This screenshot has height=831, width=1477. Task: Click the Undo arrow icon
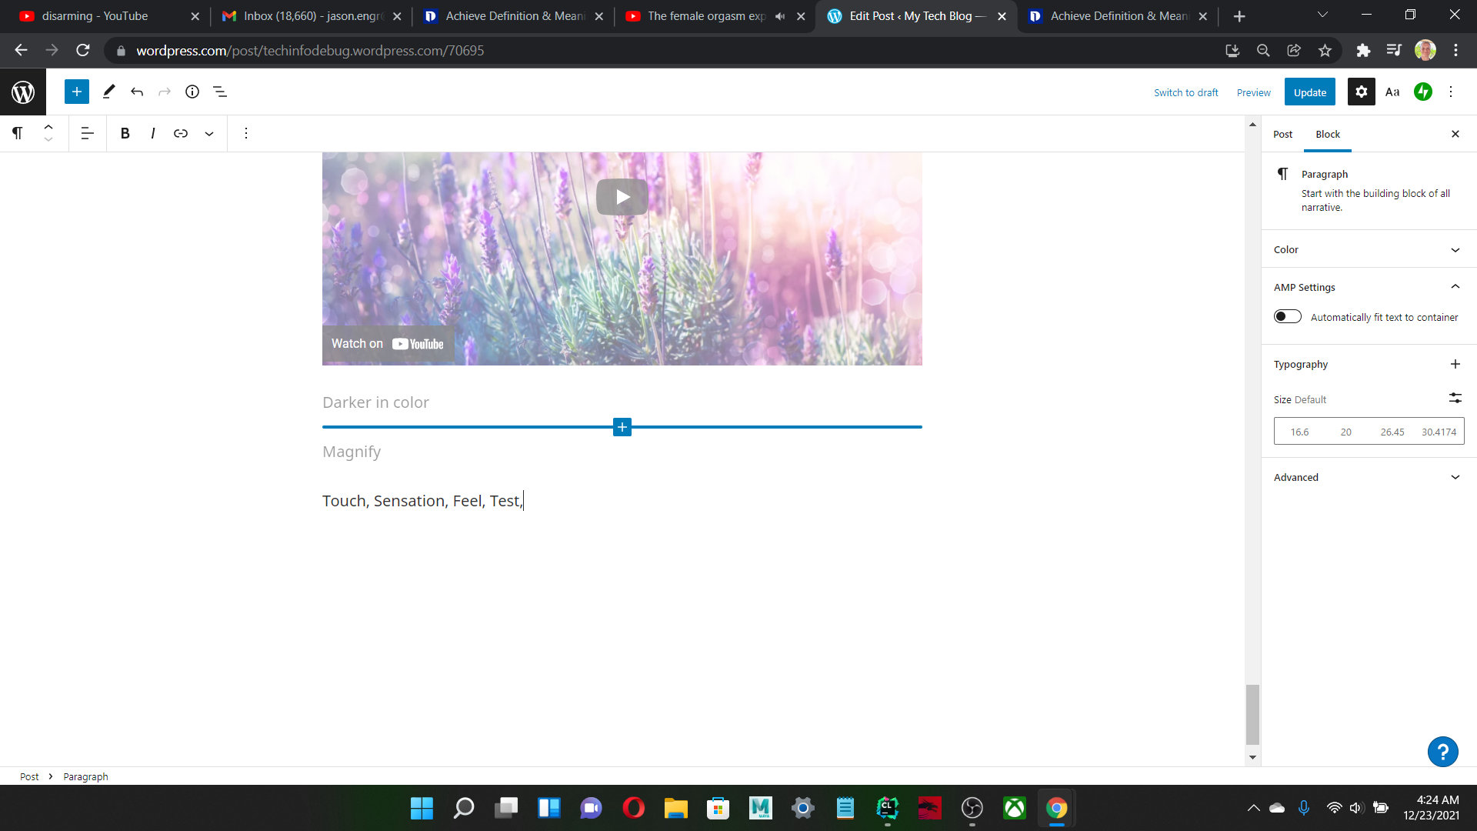[137, 92]
